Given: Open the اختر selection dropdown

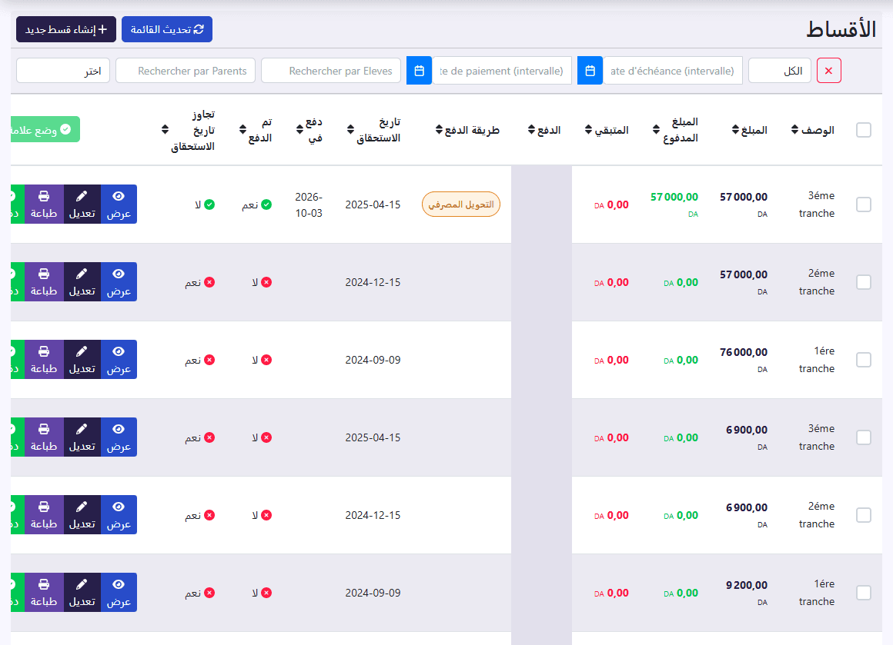Looking at the screenshot, I should coord(62,71).
